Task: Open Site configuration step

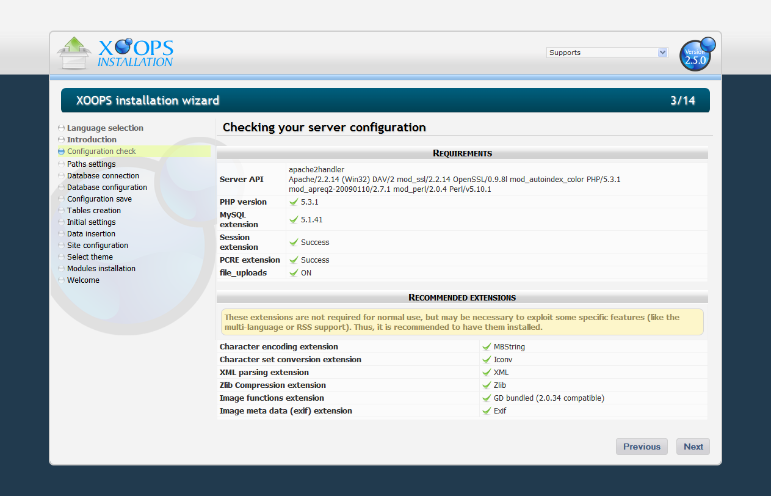Action: pos(98,245)
